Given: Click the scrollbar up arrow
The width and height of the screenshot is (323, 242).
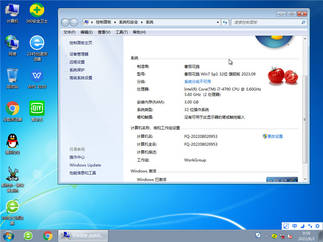Looking at the screenshot, I should pos(305,38).
